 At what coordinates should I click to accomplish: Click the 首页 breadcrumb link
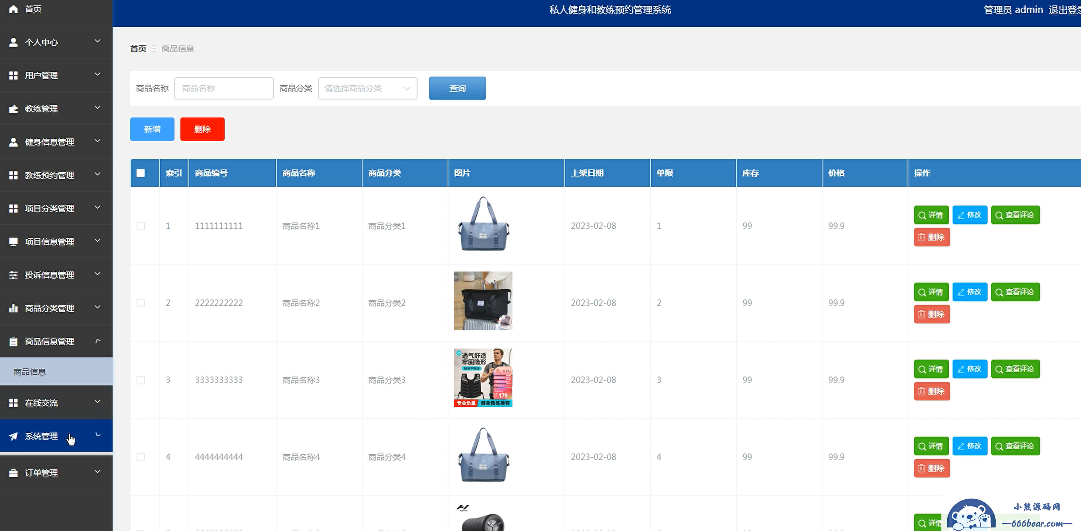pos(138,49)
